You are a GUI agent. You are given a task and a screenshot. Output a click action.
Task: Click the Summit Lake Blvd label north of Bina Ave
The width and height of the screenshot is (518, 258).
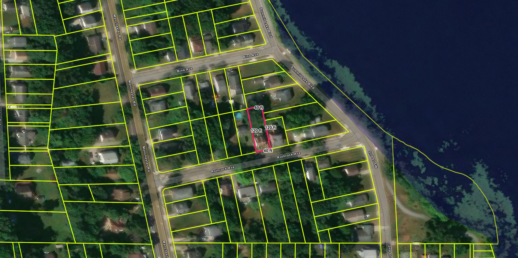click(266, 22)
